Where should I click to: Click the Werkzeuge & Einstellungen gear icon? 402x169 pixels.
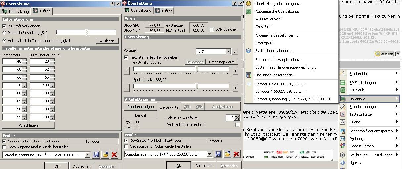coord(343,155)
